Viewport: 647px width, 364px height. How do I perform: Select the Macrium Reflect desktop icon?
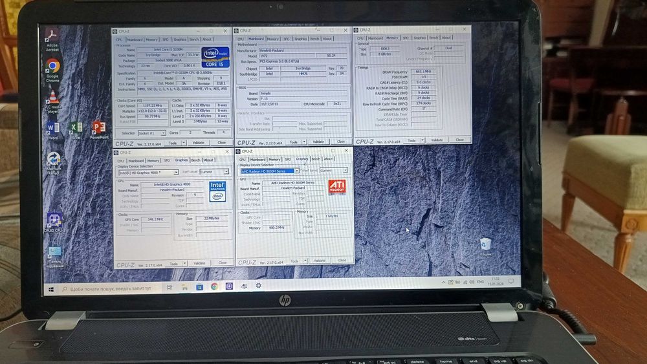(54, 163)
